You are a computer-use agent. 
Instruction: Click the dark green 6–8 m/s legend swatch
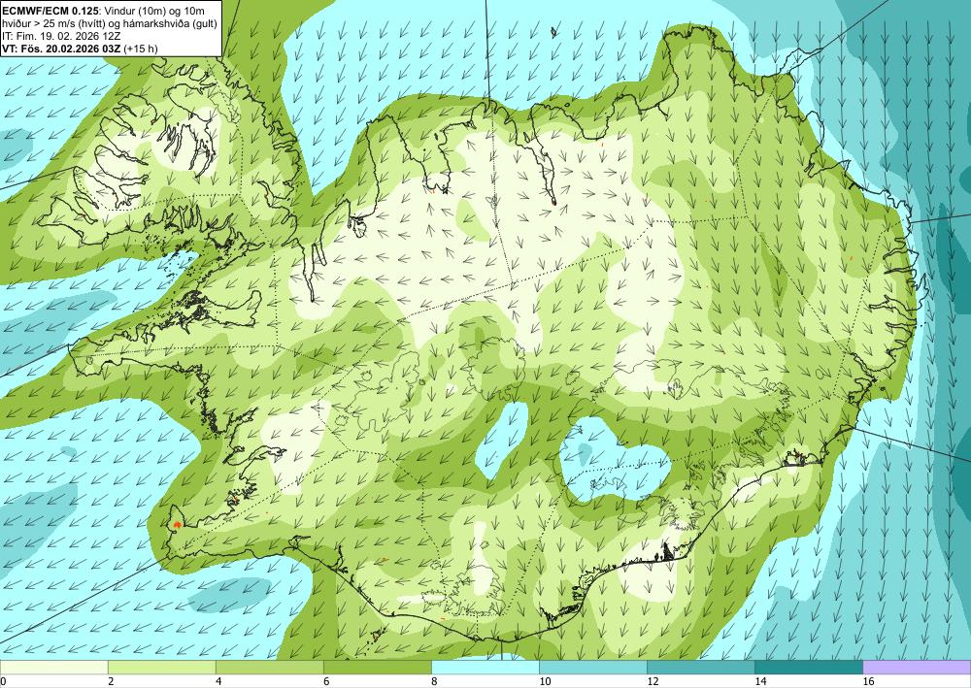point(377,668)
